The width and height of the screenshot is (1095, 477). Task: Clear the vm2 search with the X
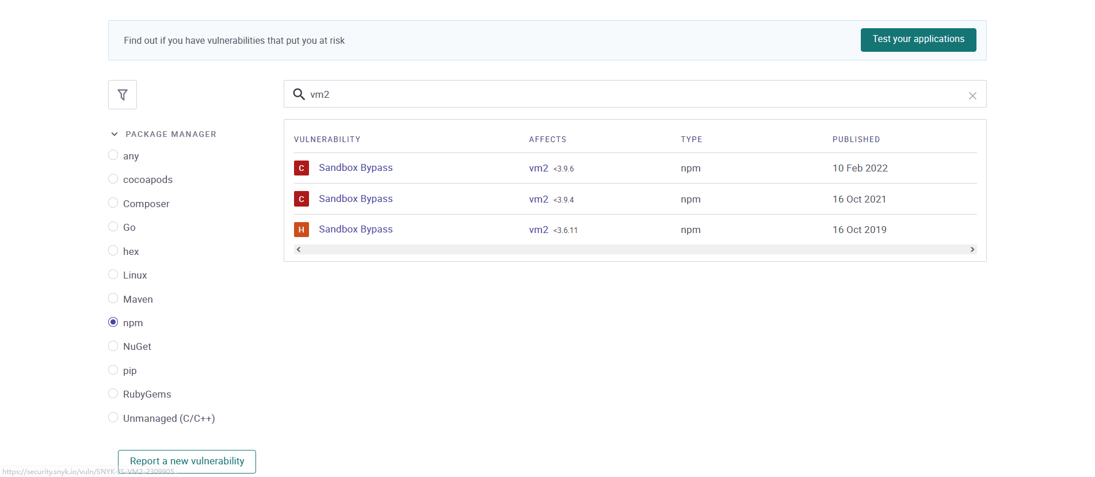972,96
